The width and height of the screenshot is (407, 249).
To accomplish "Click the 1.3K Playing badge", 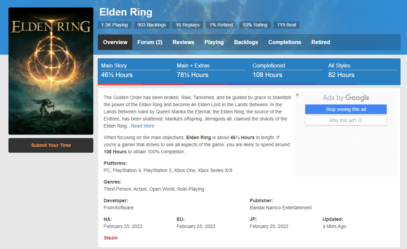I will 114,25.
